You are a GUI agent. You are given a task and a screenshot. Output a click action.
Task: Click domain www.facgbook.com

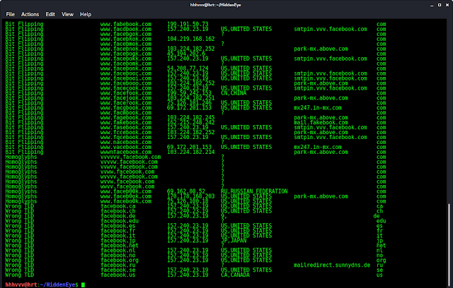click(126, 108)
